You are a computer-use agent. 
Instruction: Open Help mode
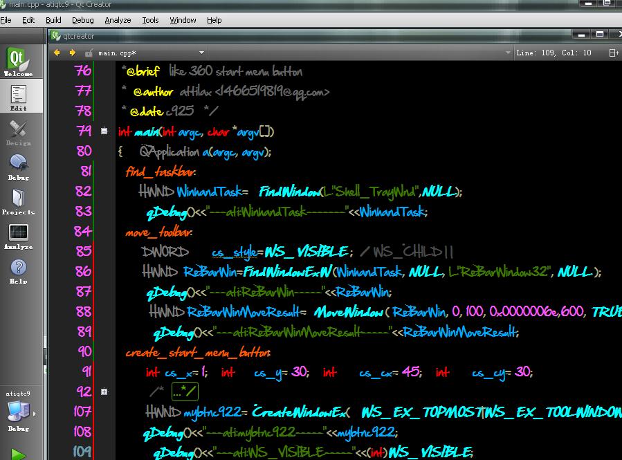coord(18,271)
